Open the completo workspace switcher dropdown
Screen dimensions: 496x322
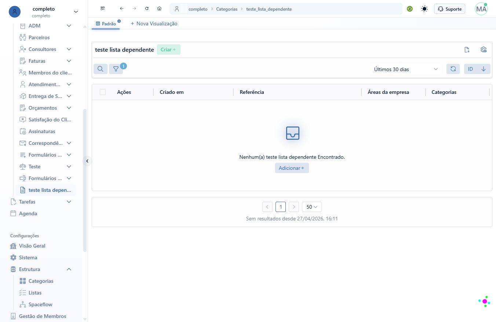pos(44,12)
